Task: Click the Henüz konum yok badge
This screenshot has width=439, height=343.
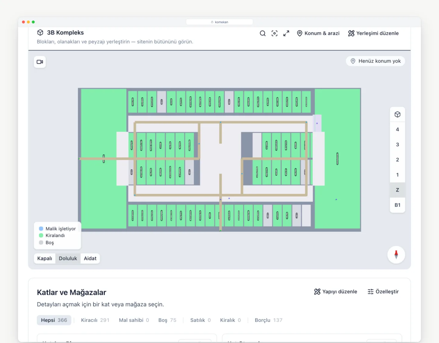Action: pyautogui.click(x=375, y=61)
